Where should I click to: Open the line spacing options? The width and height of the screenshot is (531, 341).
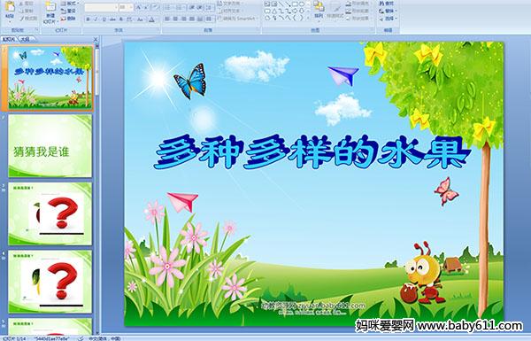pyautogui.click(x=209, y=7)
